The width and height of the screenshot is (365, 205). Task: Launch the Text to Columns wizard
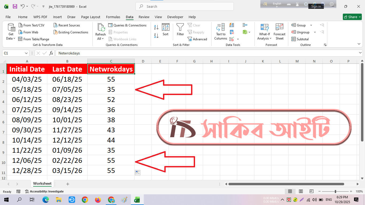(x=220, y=32)
